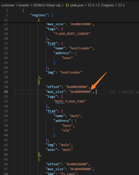Jump to sticky scroll line 2 opening brace
Viewport: 139px width, 175px height.
pos(23,10)
